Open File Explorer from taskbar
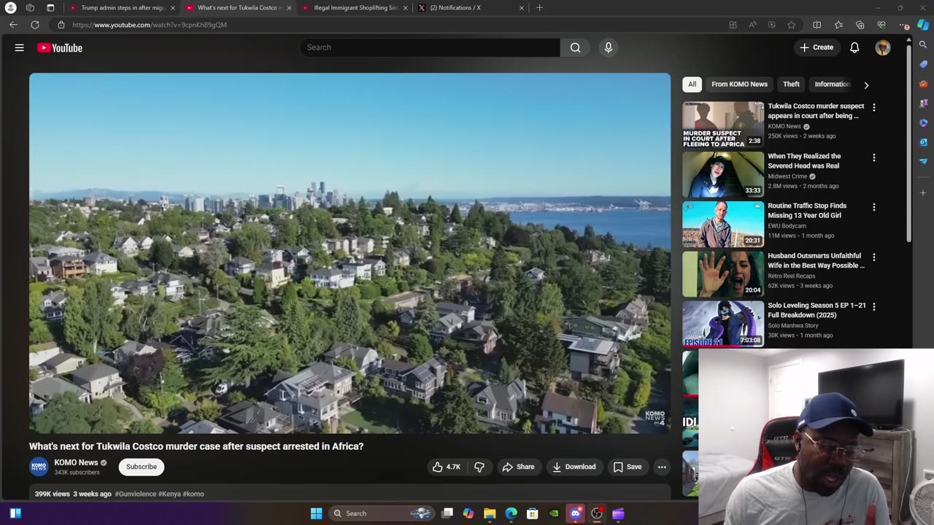Viewport: 934px width, 525px height. tap(490, 513)
